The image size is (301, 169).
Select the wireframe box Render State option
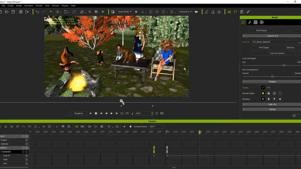(274, 93)
